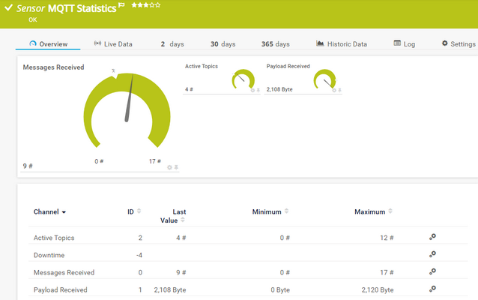This screenshot has height=300, width=478.
Task: Open channel settings gear for Messages Received row
Action: click(432, 271)
